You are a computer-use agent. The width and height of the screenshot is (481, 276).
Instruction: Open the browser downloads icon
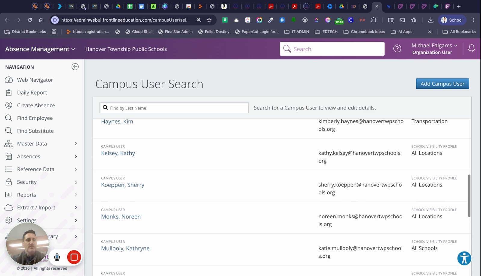point(430,20)
